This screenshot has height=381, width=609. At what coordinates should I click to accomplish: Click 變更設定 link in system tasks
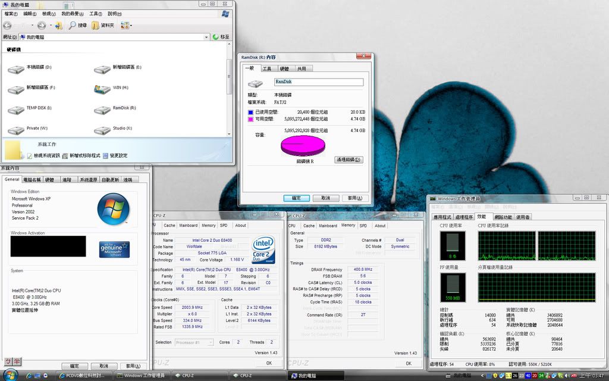[x=115, y=155]
